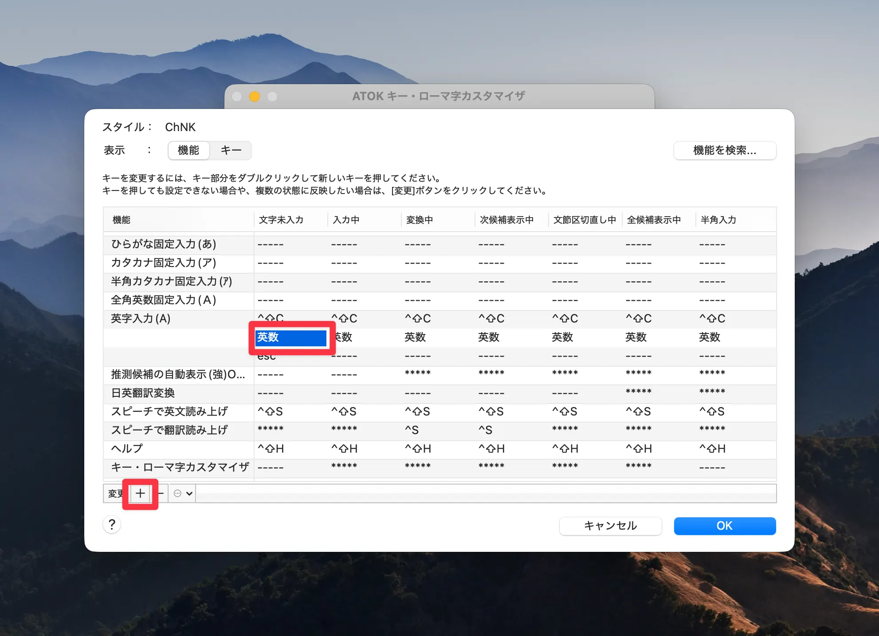Switch display to 機能 tab
879x636 pixels.
click(188, 150)
